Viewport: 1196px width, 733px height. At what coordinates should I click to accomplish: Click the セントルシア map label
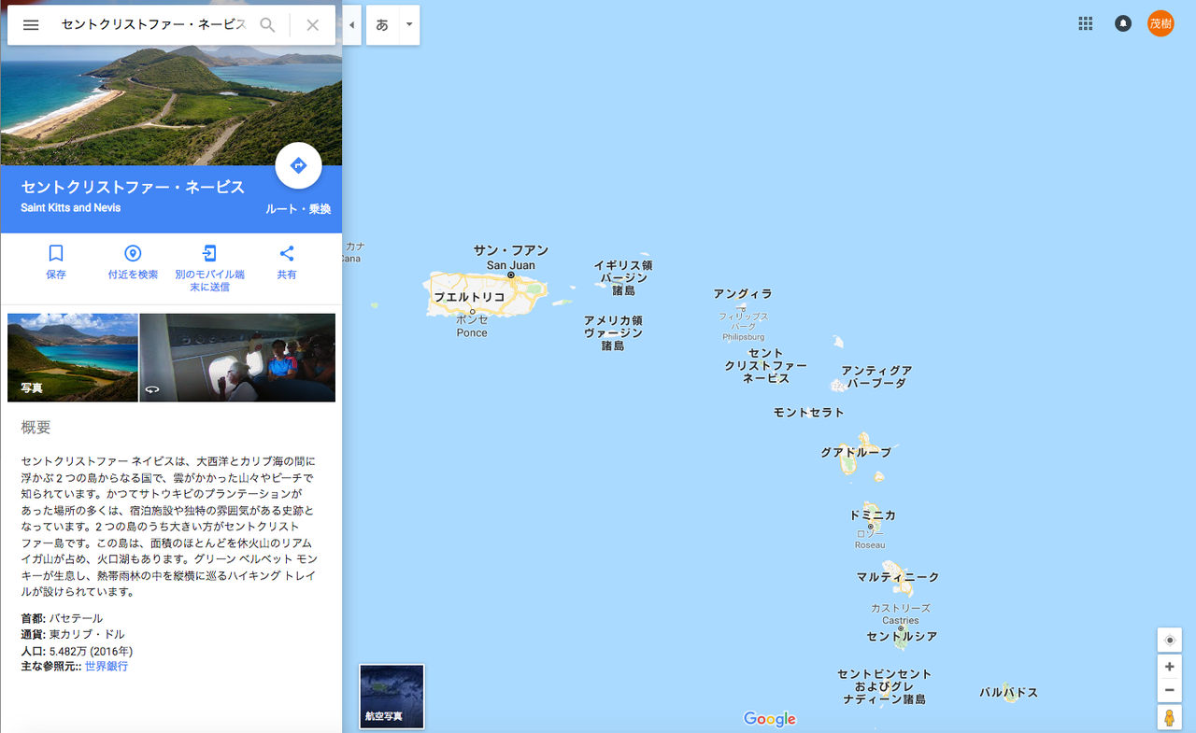pyautogui.click(x=902, y=637)
